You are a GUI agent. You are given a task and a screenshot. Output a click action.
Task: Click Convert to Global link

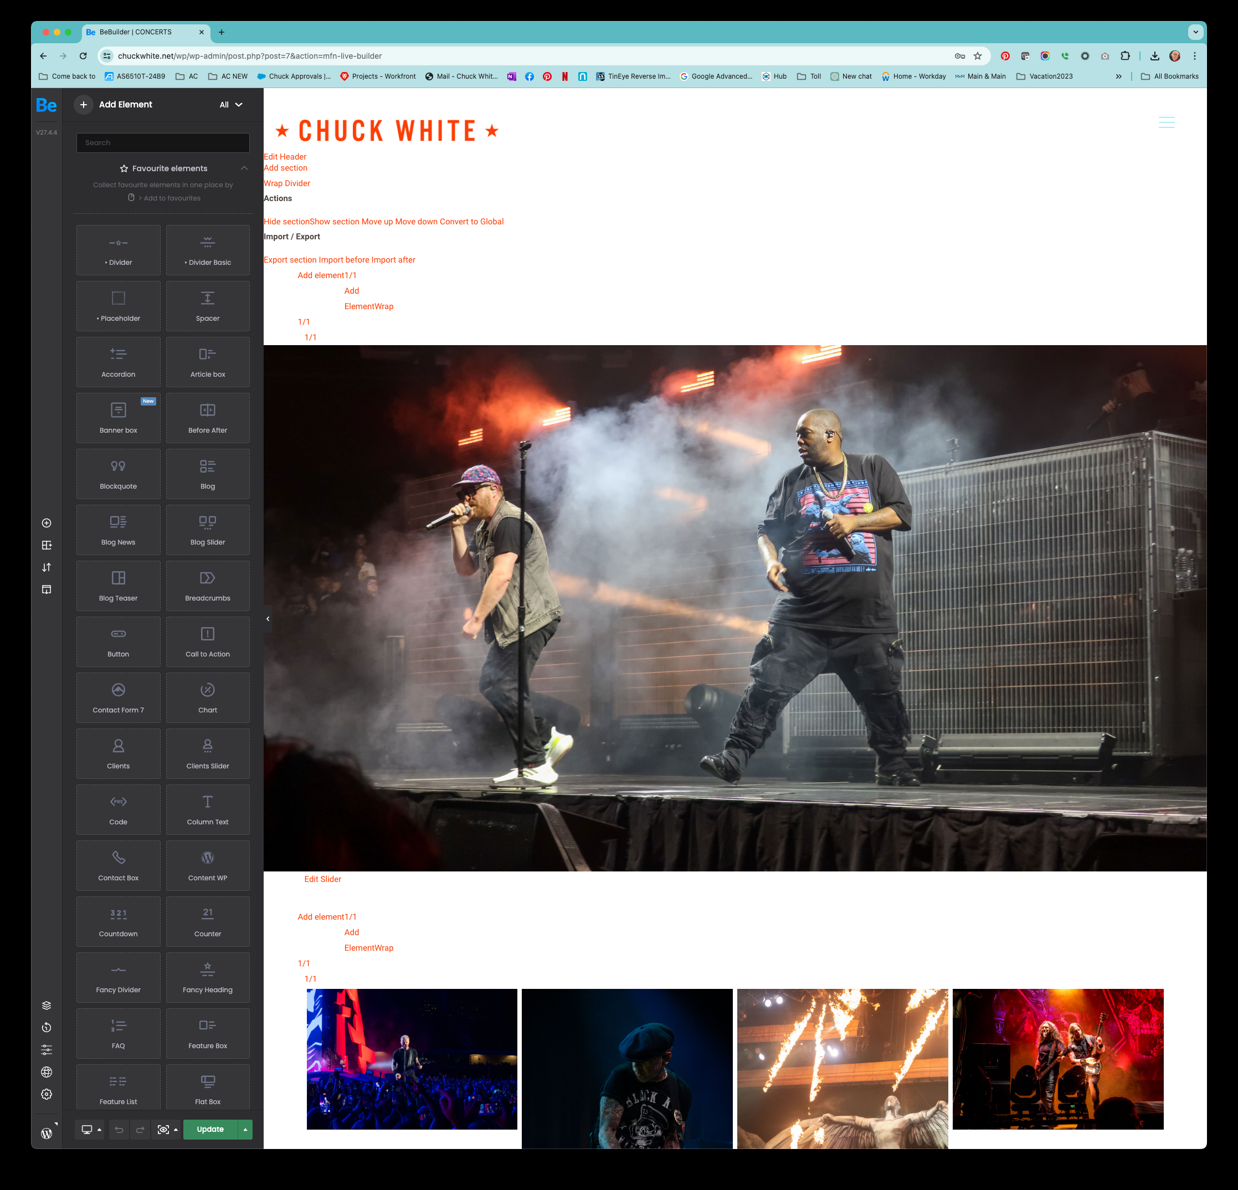coord(472,222)
